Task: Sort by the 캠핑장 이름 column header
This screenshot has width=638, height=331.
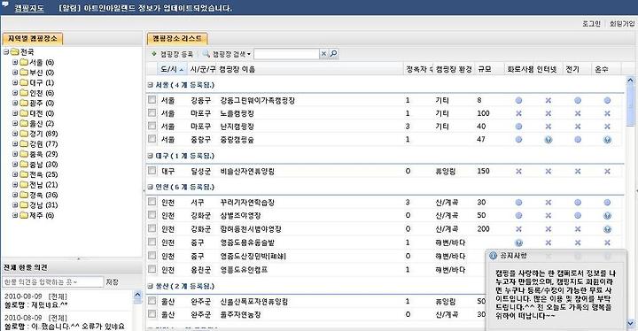Action: [310, 70]
